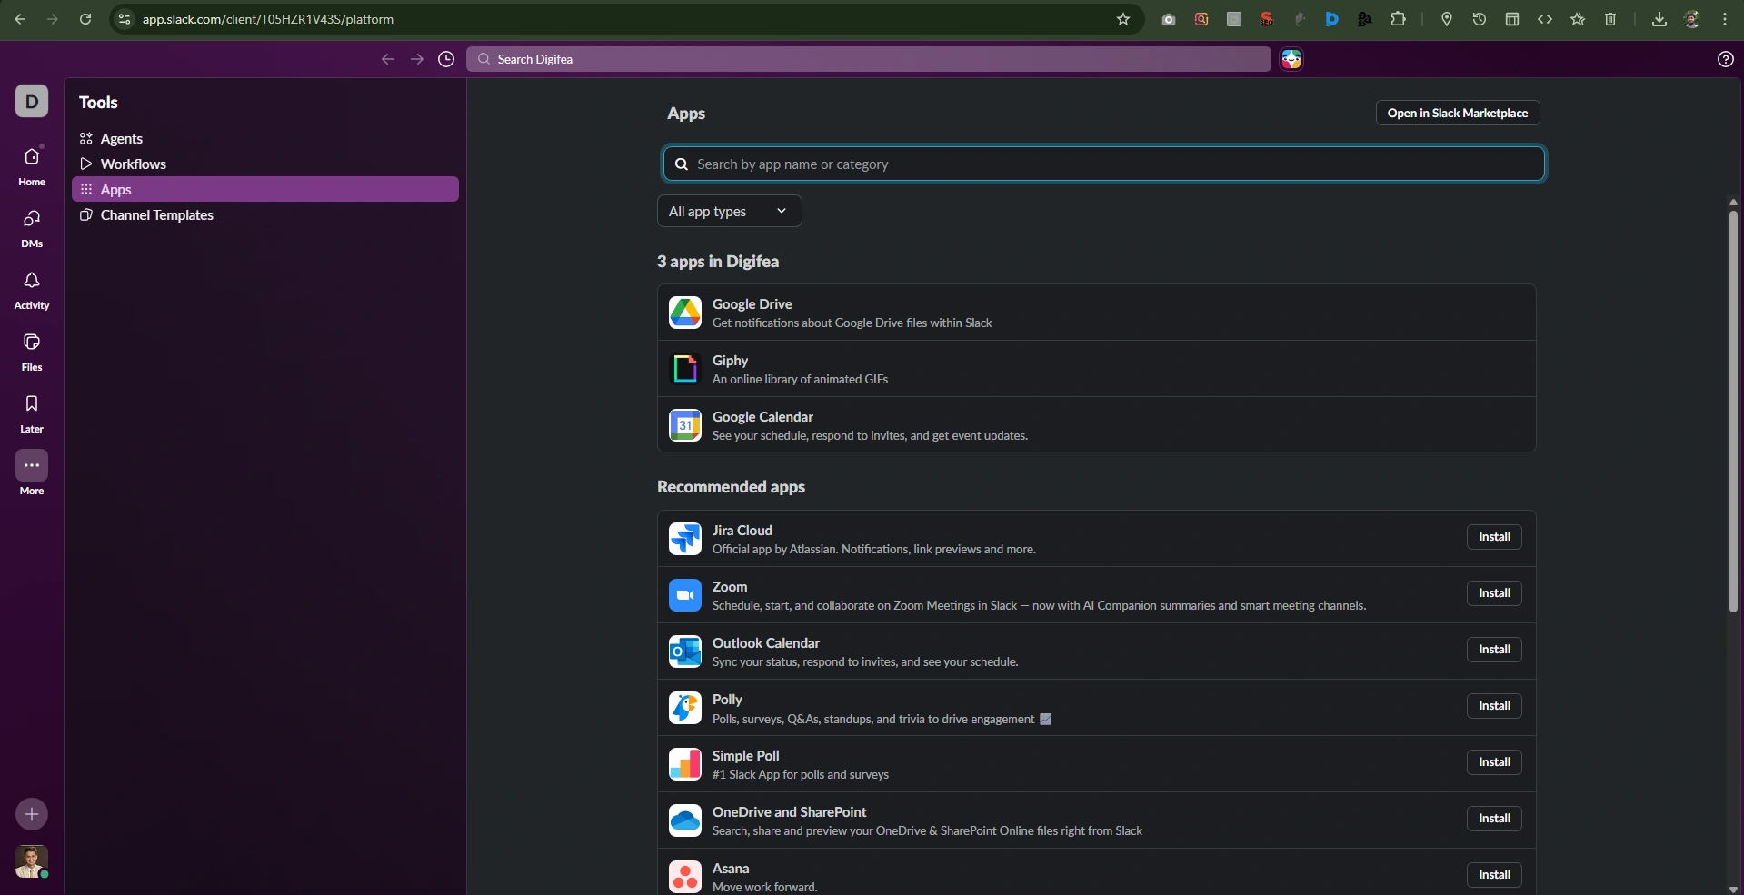
Task: Open DMs from the sidebar
Action: (32, 227)
